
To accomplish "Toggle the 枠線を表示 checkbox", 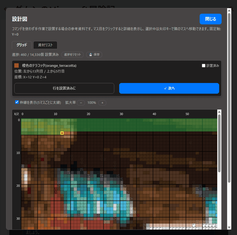I will coord(17,102).
